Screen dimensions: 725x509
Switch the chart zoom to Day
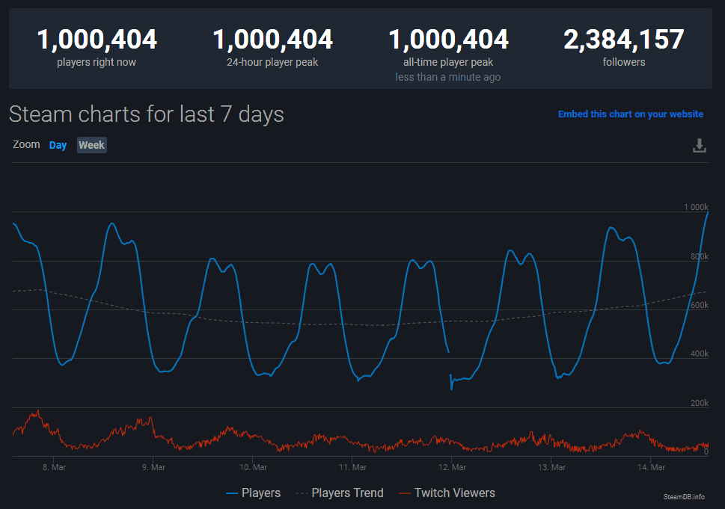click(x=58, y=145)
